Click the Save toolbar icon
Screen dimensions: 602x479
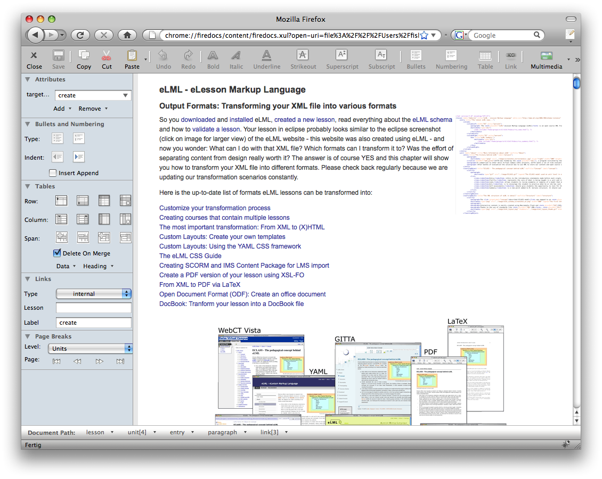click(x=59, y=55)
